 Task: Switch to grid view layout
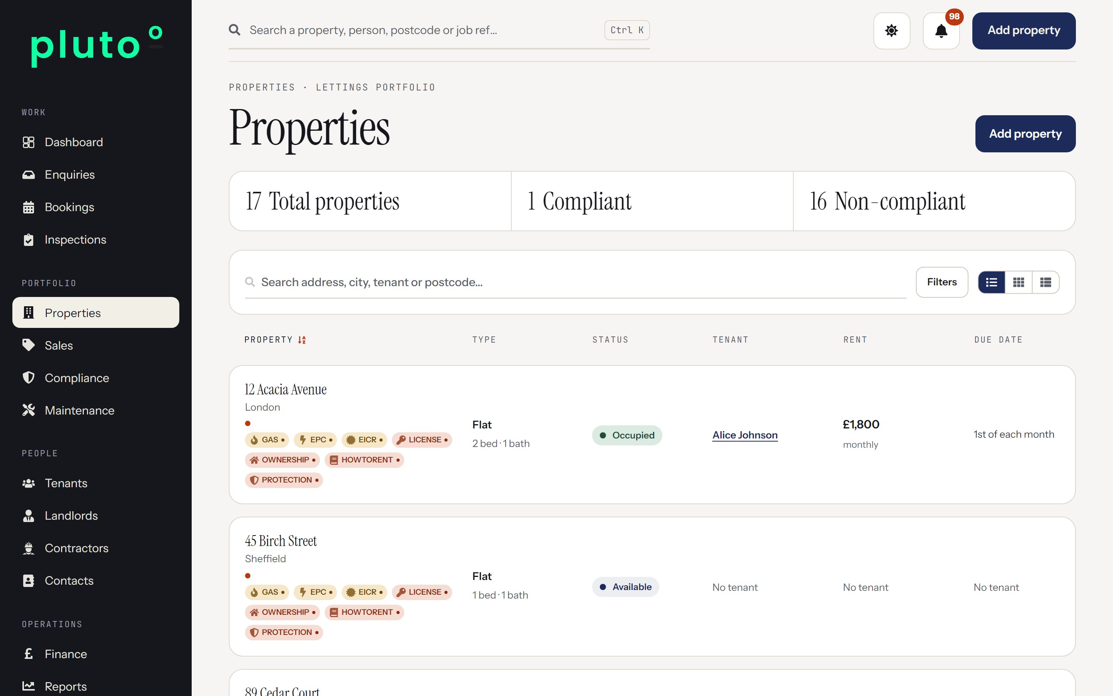tap(1019, 282)
